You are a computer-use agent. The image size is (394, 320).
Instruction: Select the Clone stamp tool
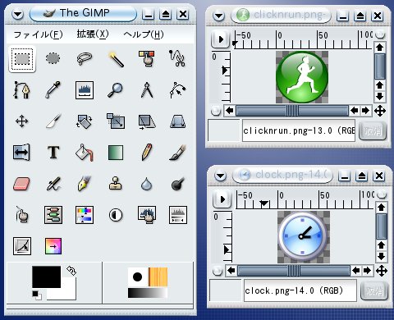(116, 184)
